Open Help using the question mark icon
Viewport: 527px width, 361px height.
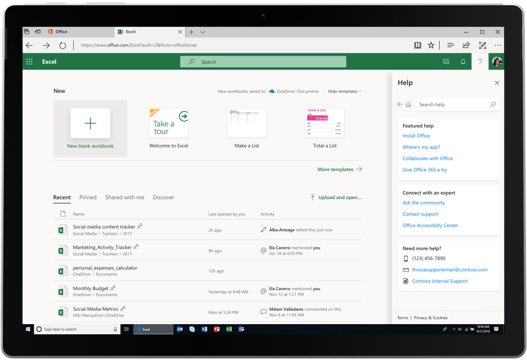coord(480,61)
